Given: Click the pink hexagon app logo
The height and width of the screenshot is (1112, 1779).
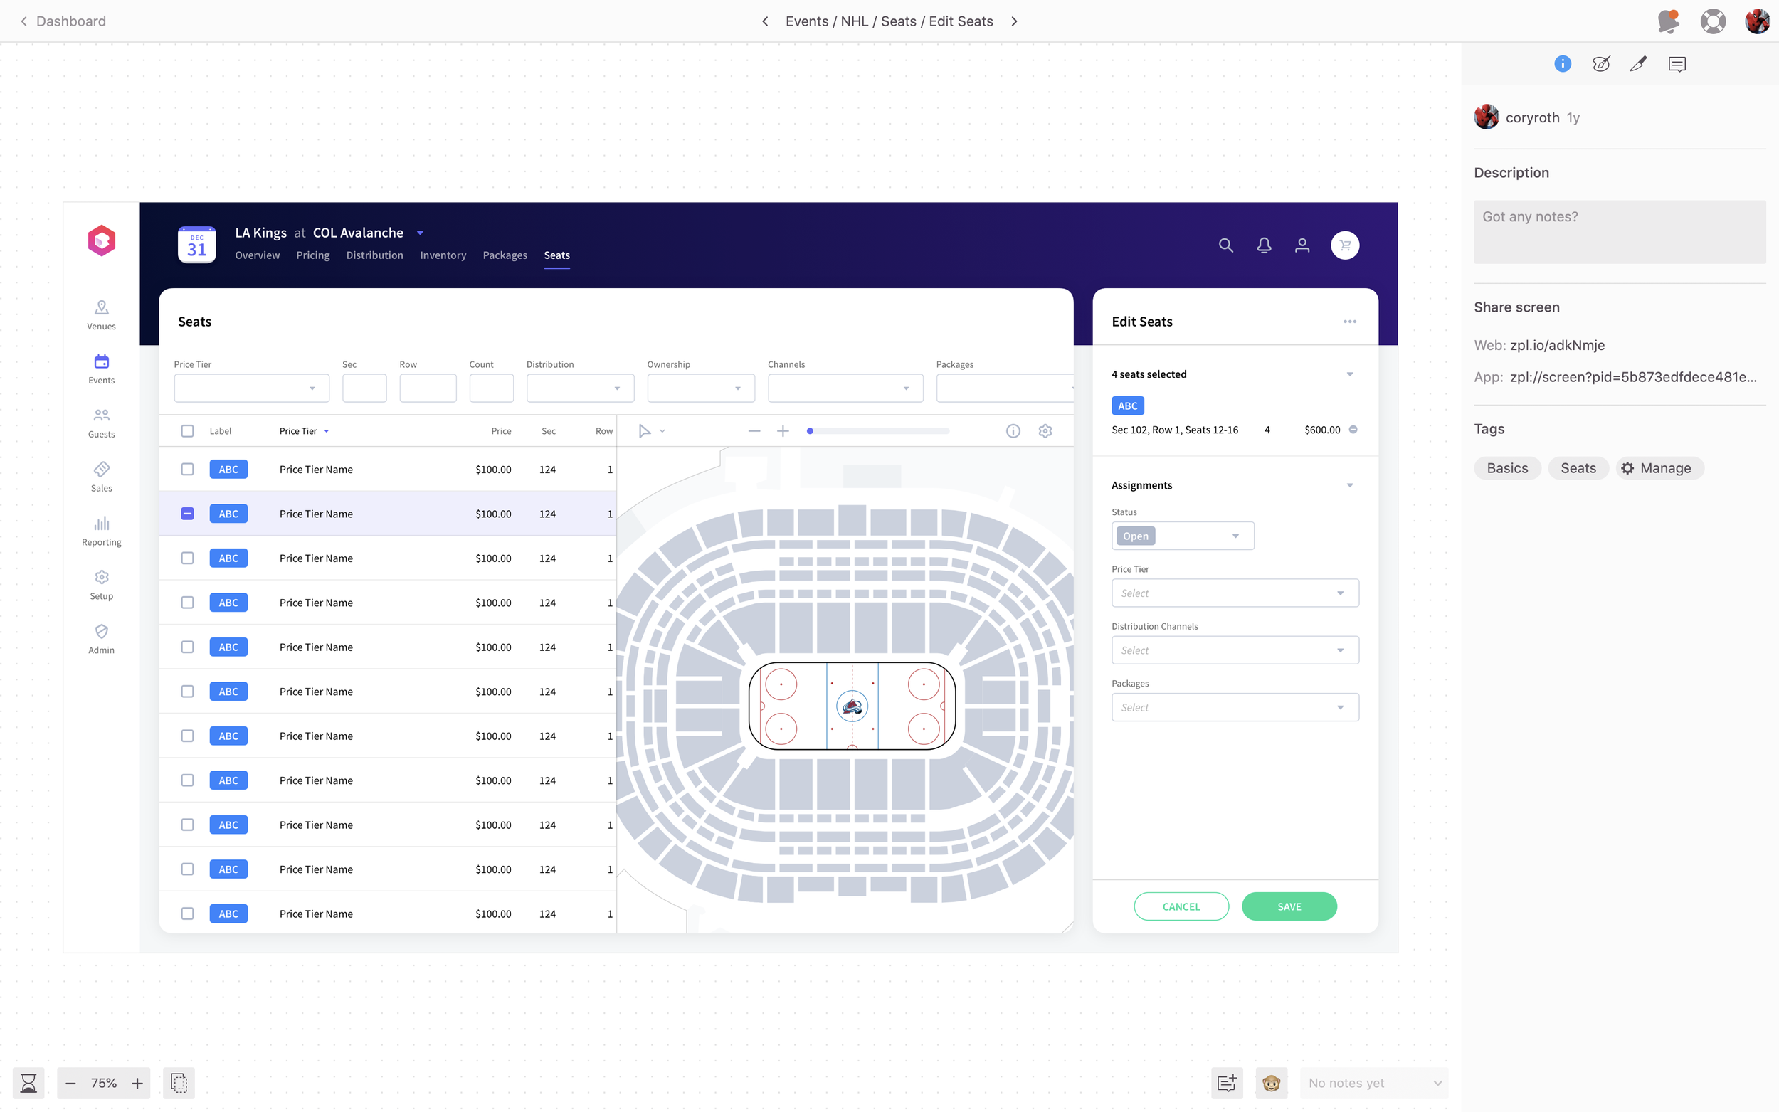Looking at the screenshot, I should (102, 240).
